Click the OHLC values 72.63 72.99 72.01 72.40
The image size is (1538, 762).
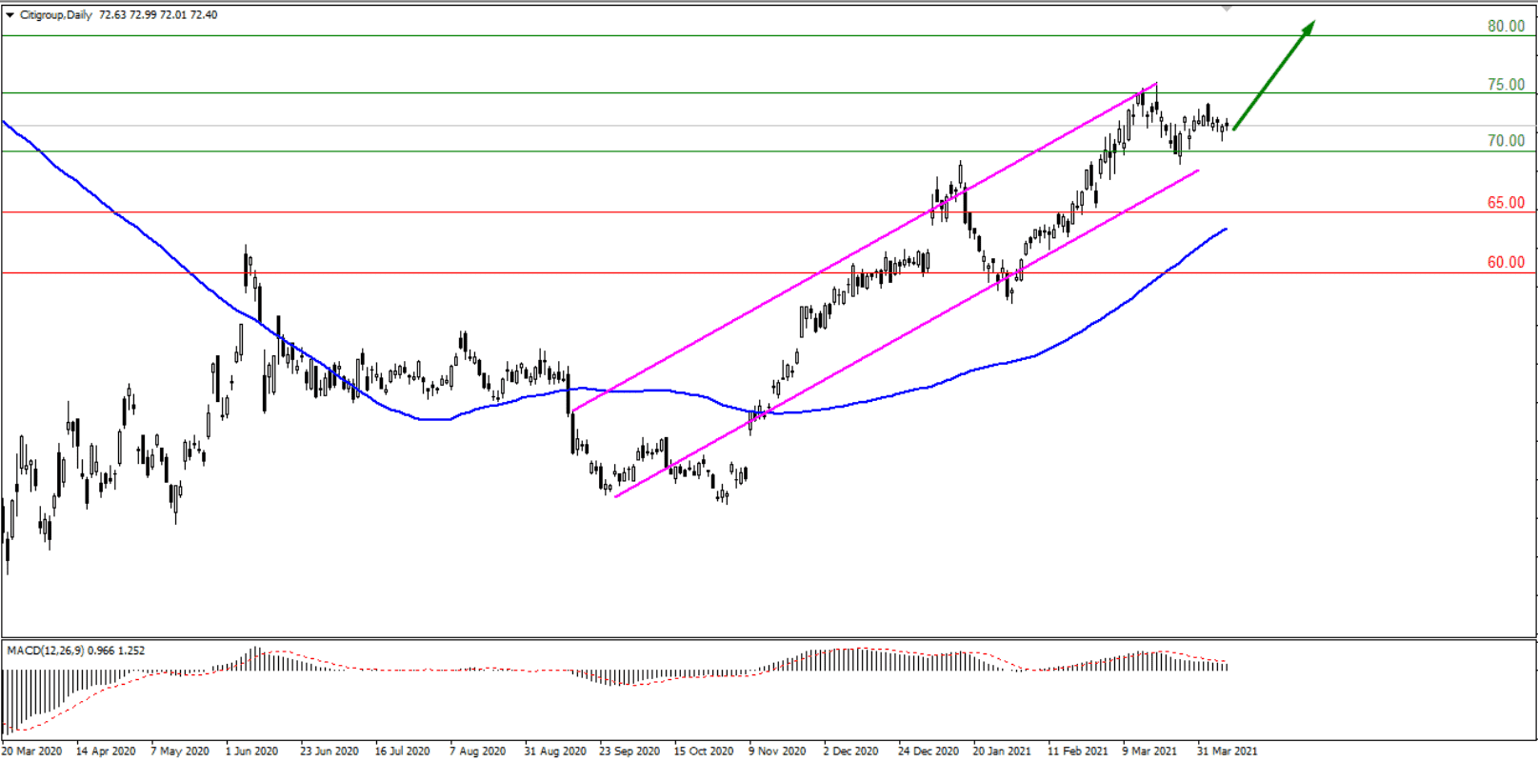(x=158, y=15)
